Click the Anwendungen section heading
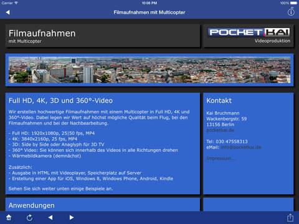Image resolution: width=299 pixels, height=224 pixels. 32,205
